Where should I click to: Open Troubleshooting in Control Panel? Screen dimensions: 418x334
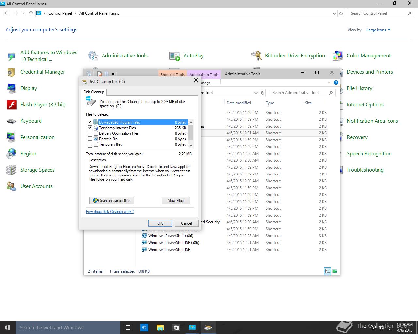coord(365,170)
